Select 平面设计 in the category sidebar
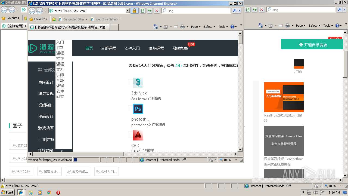This screenshot has height=196, width=348. point(46,117)
